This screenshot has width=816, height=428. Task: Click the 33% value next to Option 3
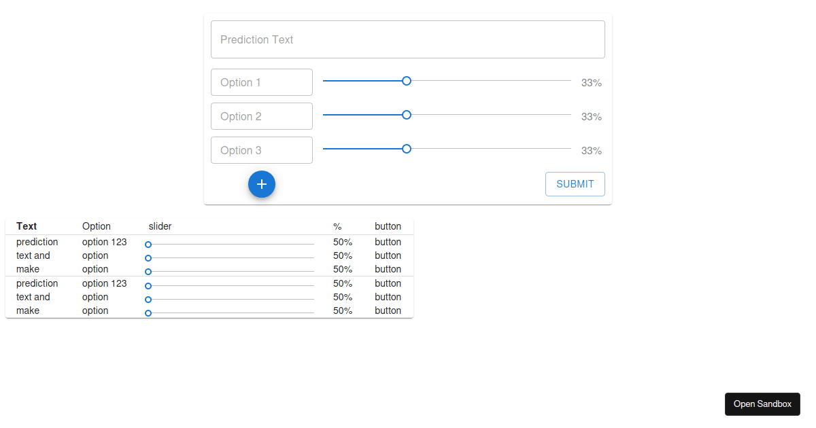pyautogui.click(x=592, y=151)
